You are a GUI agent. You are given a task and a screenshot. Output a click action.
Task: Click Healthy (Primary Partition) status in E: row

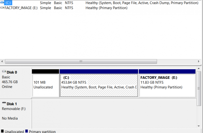coord(106,8)
